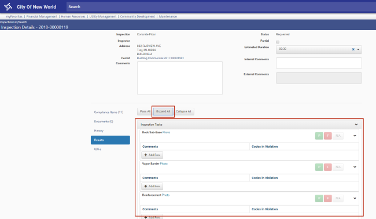
Task: Open the Human Resources menu
Action: [73, 17]
